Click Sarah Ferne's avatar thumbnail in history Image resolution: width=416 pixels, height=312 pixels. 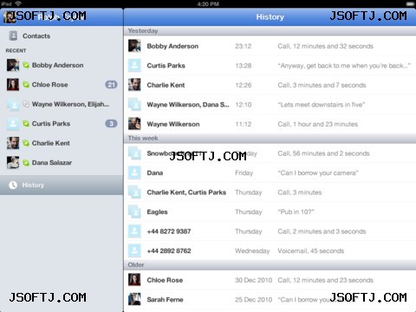click(x=134, y=299)
